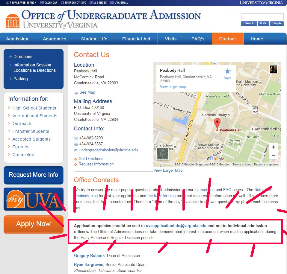This screenshot has height=274, width=287.
Task: Click the transfer blog link
Action: (161, 196)
